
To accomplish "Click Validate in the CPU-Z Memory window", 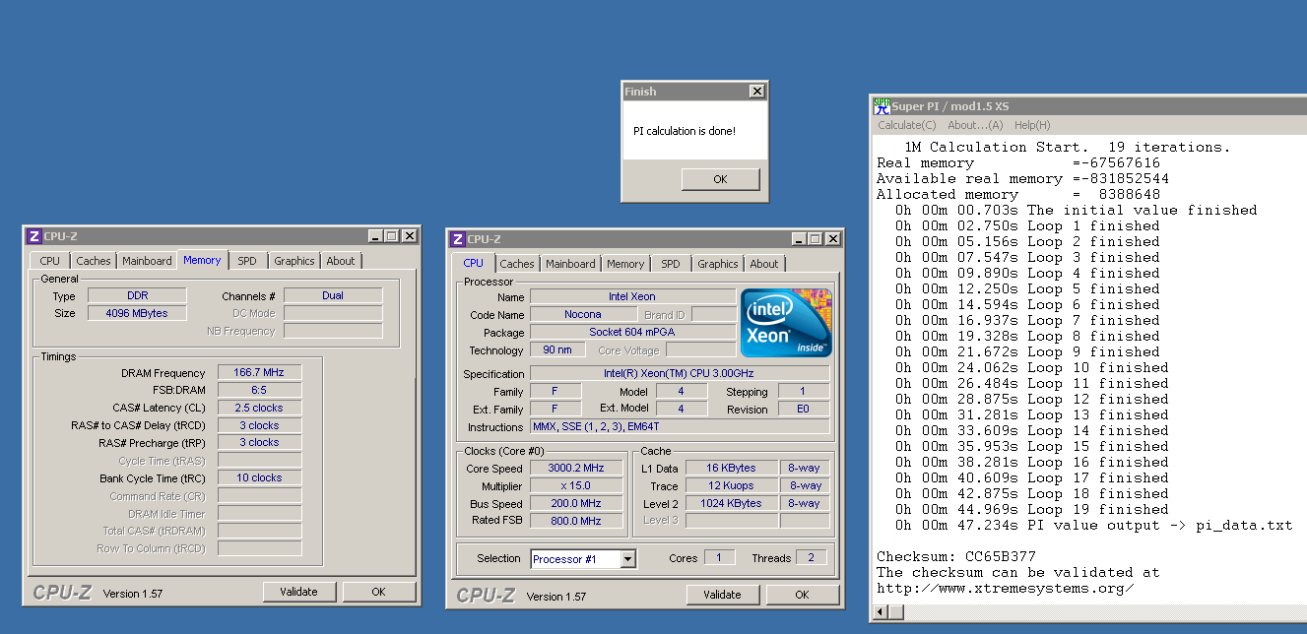I will tap(298, 592).
